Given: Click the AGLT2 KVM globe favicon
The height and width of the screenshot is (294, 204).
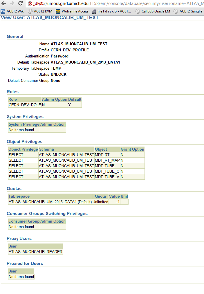Looking at the screenshot, I should point(30,11).
